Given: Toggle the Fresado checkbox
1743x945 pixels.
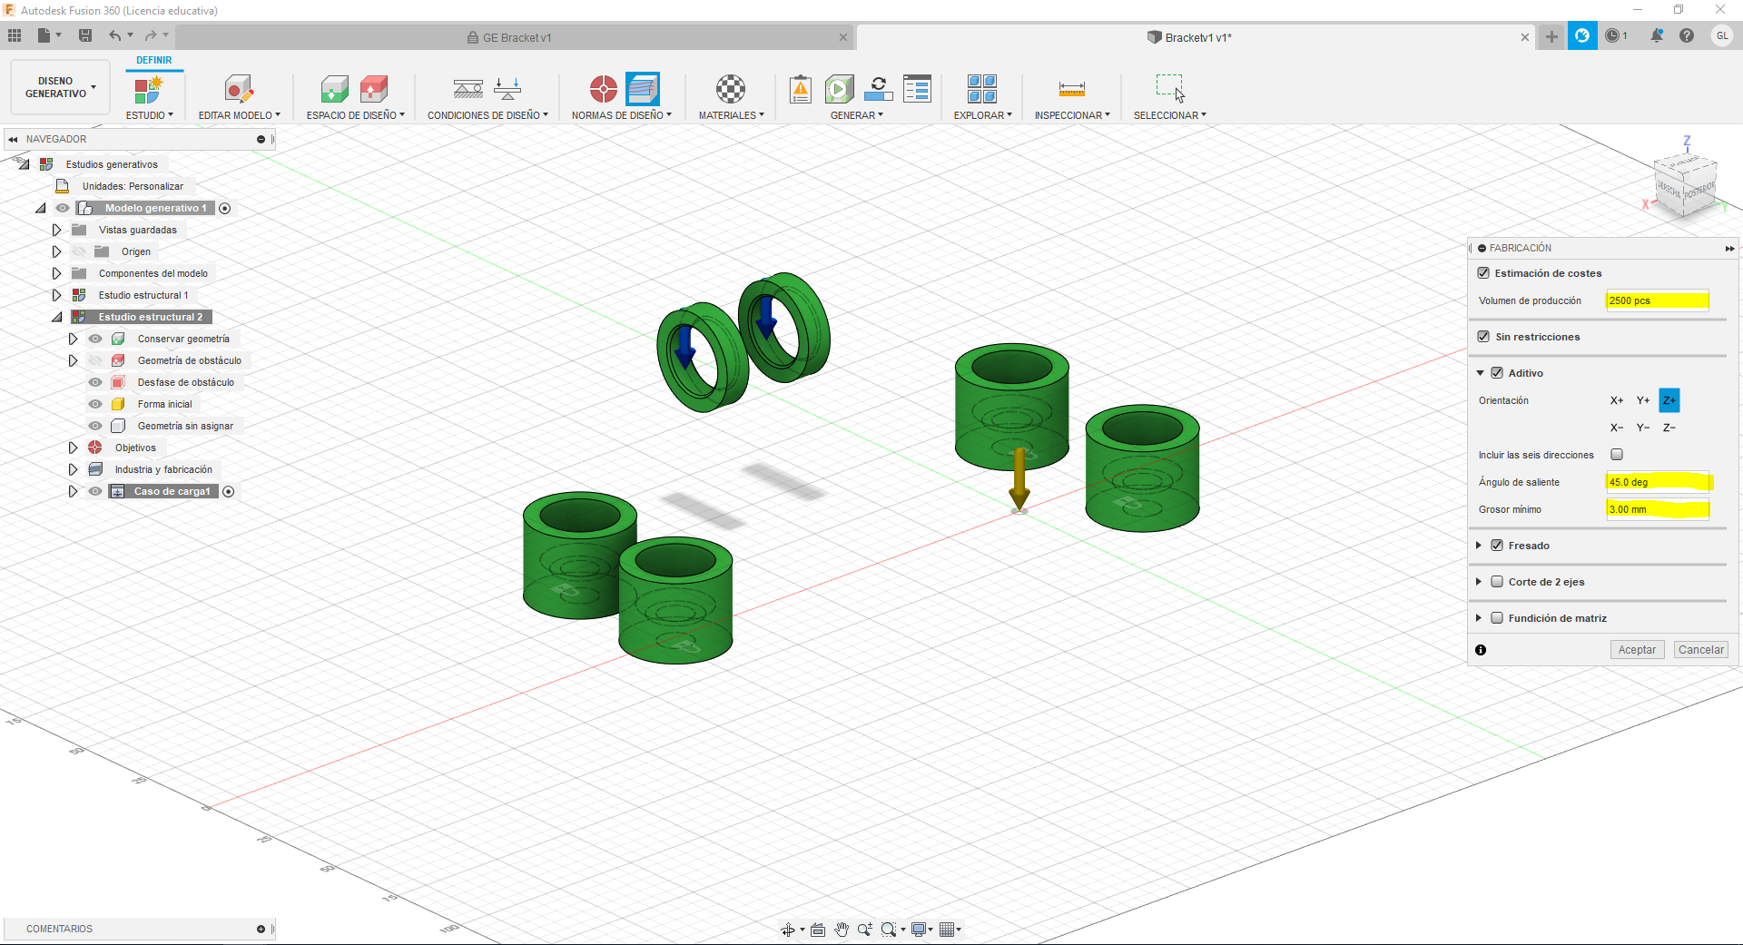Looking at the screenshot, I should tap(1497, 546).
